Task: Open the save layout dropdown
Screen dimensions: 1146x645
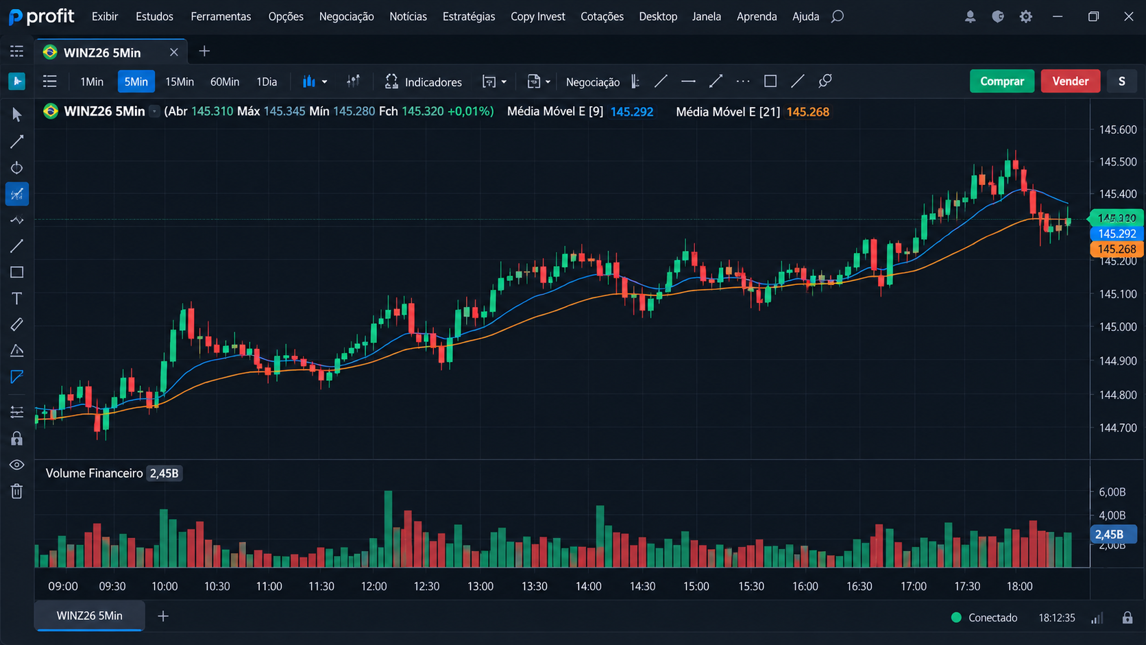Action: (x=539, y=82)
